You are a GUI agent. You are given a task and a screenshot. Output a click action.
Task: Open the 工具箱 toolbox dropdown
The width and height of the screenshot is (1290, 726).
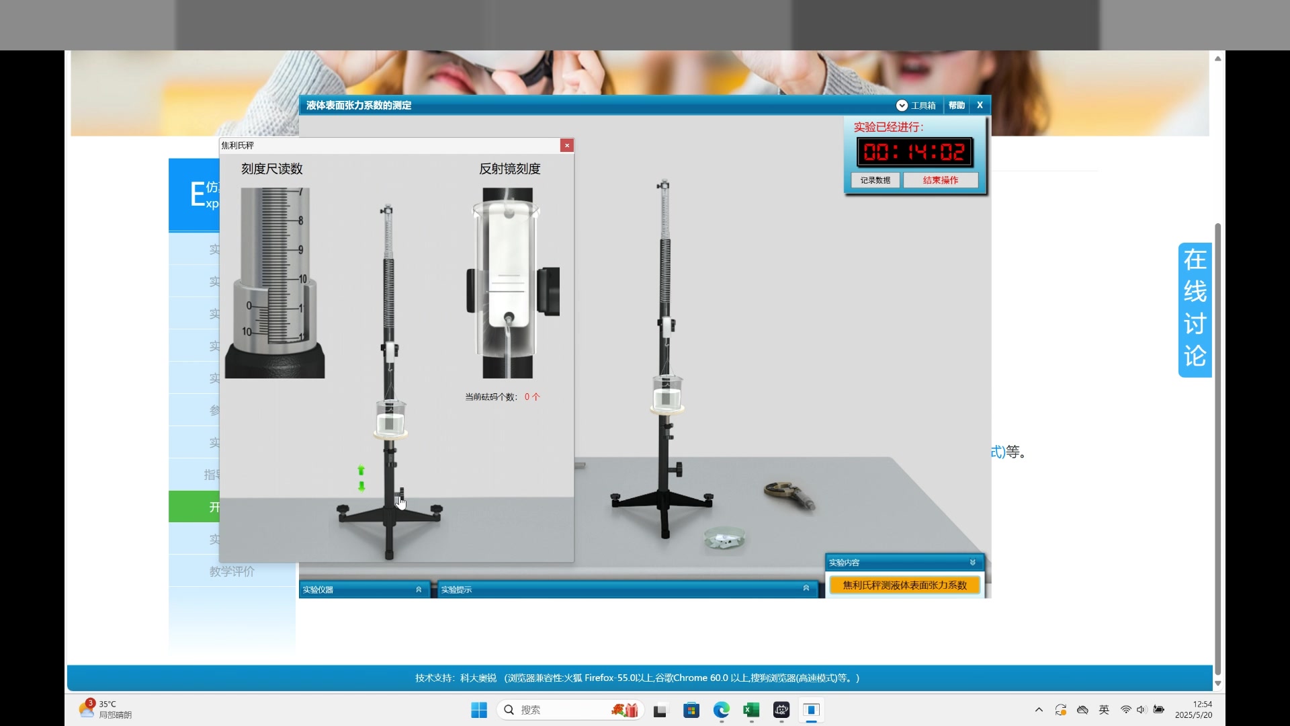[x=916, y=106]
